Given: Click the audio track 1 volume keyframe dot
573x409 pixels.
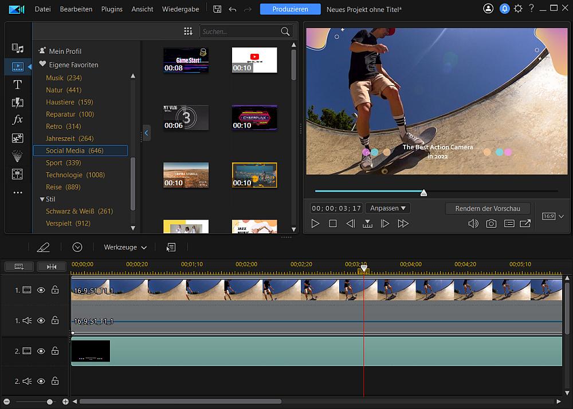Looking at the screenshot, I should coord(73,333).
